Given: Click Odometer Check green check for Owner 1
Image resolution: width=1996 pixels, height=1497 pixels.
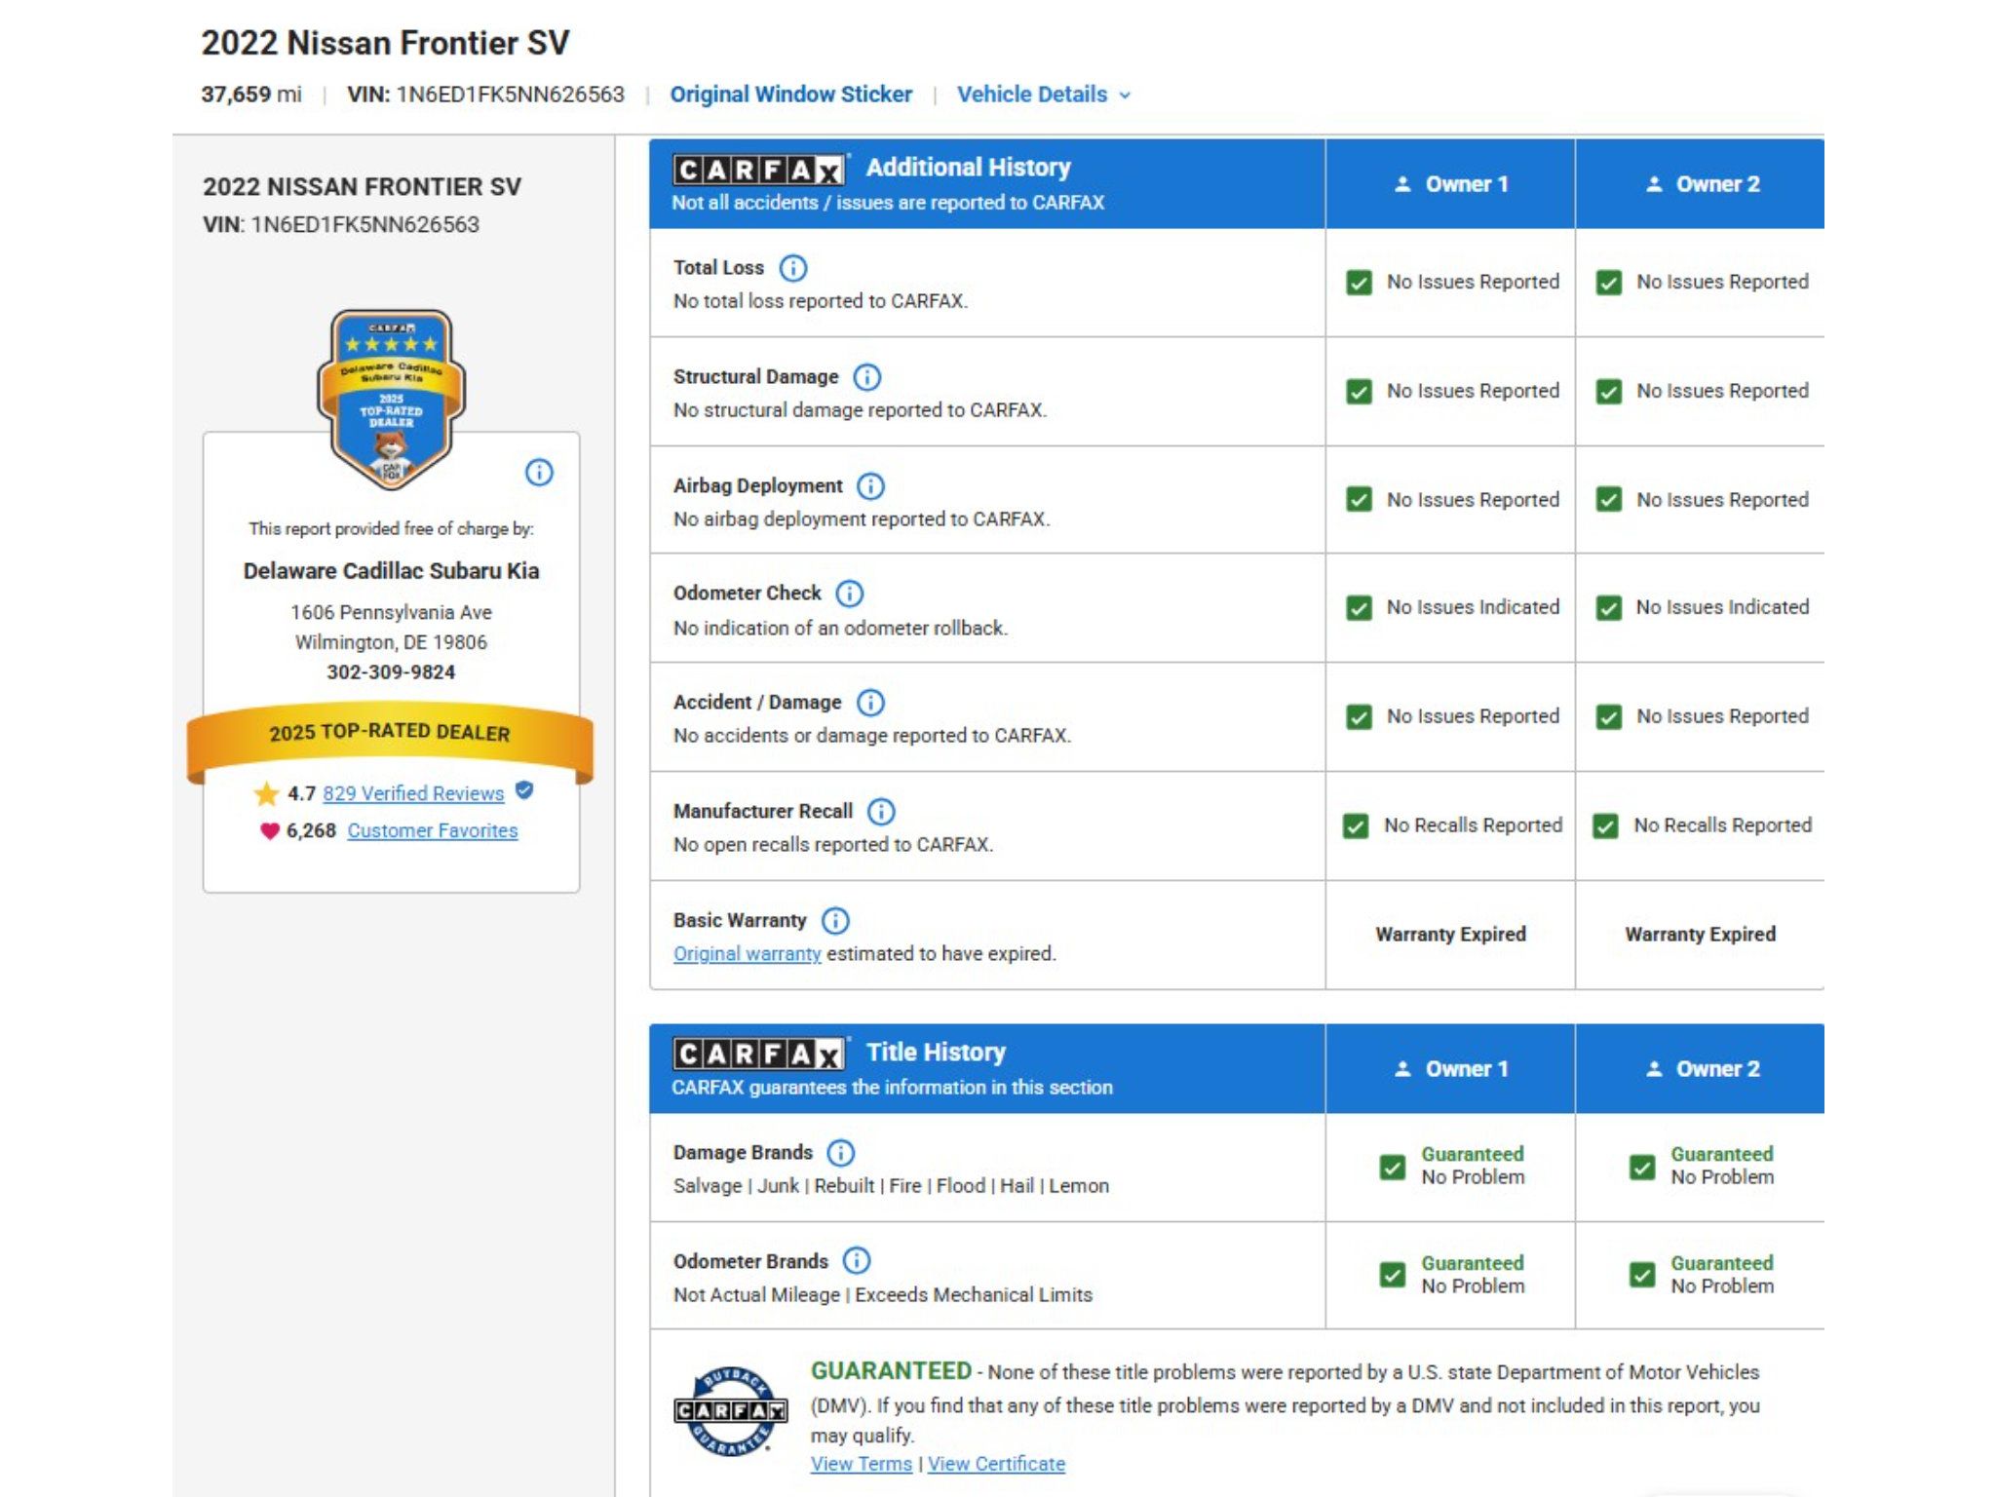Looking at the screenshot, I should click(x=1359, y=608).
